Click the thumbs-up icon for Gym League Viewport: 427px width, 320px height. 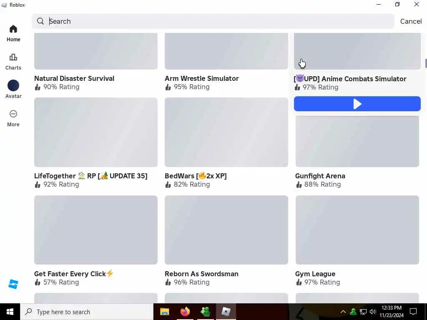coord(299,282)
